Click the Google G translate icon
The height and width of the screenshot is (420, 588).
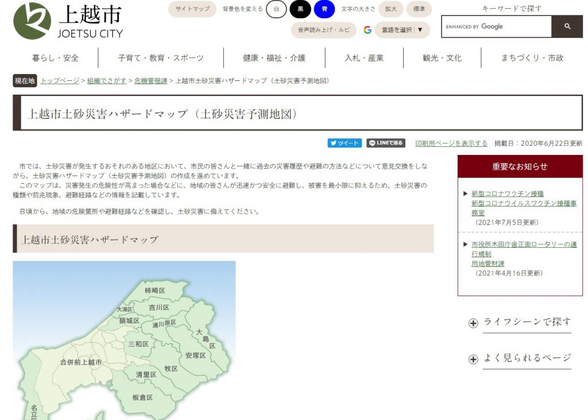click(x=367, y=30)
